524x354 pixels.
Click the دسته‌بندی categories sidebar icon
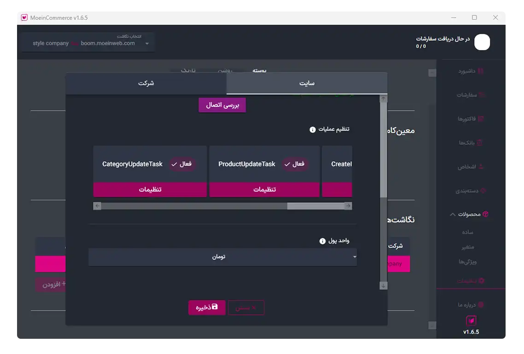[483, 191]
